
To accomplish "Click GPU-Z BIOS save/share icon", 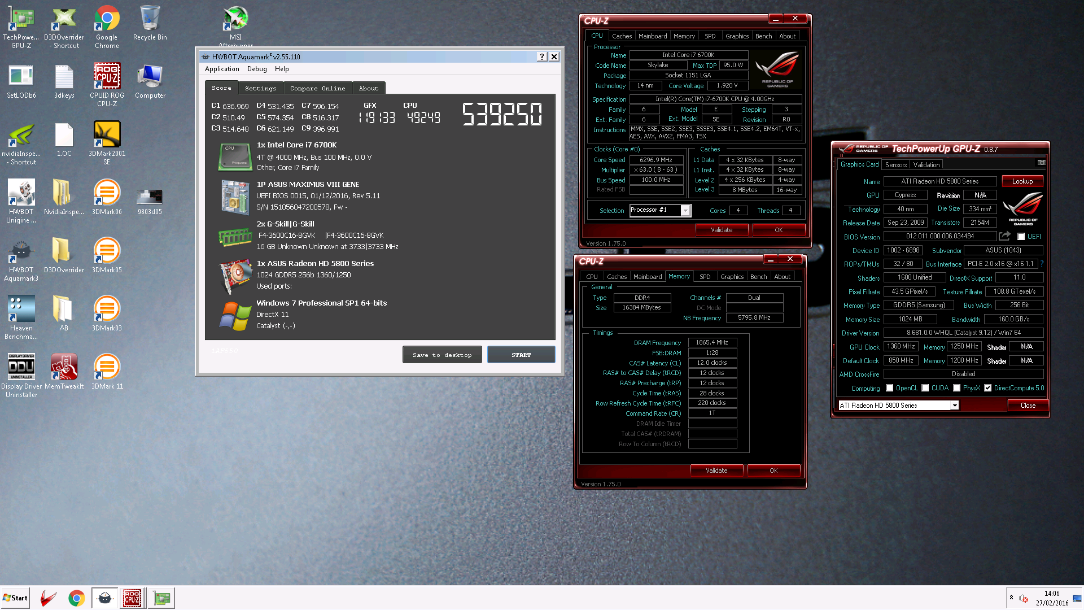I will 1004,236.
